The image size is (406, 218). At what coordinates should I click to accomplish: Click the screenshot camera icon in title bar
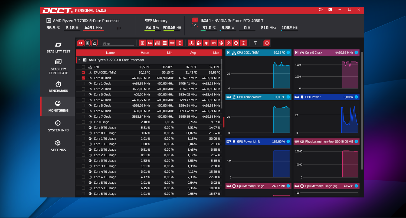tap(330, 9)
